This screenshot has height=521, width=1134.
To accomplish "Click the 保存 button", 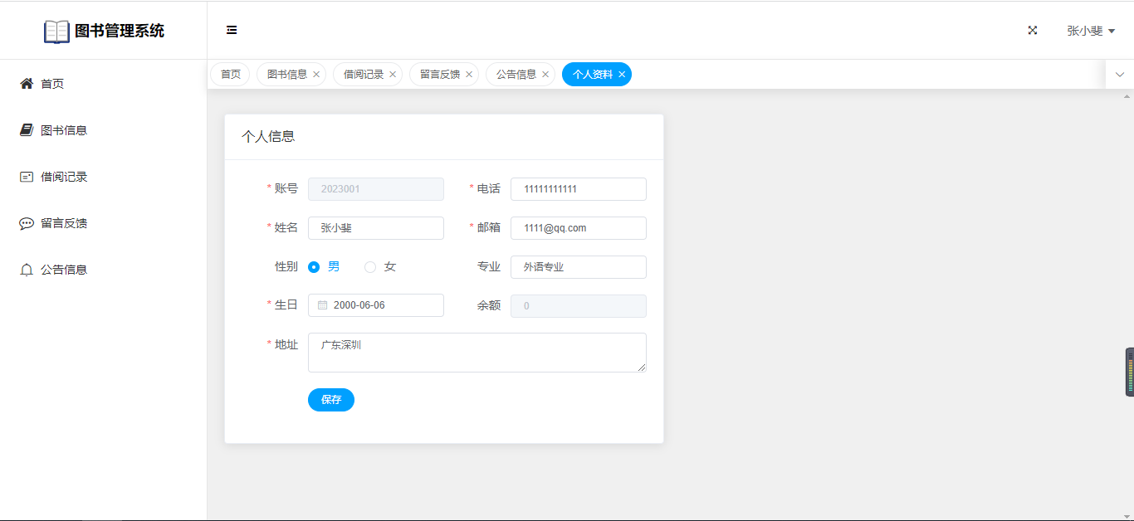I will point(331,400).
